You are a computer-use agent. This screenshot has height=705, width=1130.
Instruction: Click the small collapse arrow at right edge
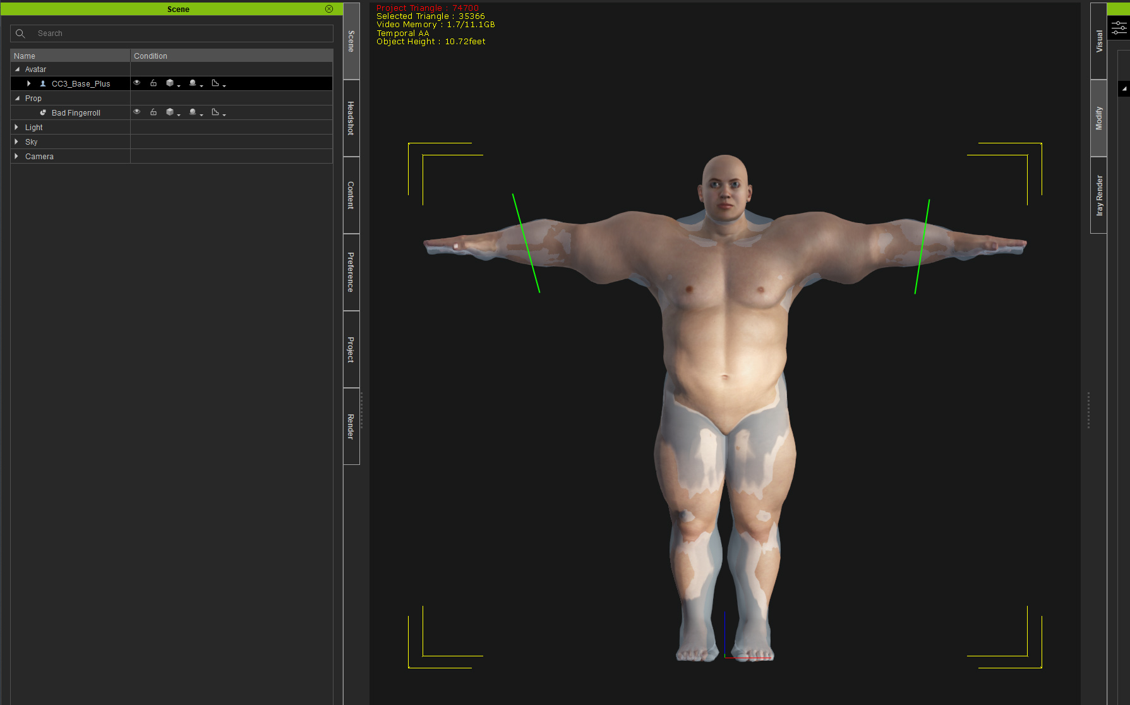(x=1124, y=88)
